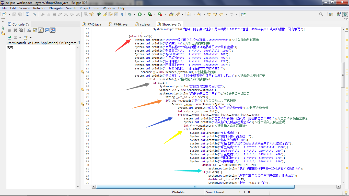Image resolution: width=349 pixels, height=196 pixels.
Task: Click the New file wizard icon
Action: click(x=4, y=14)
